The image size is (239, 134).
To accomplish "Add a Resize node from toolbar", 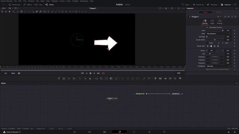I will (x=117, y=79).
